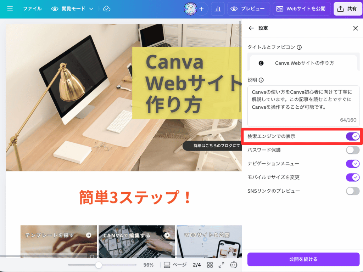Open grid view of pages
Viewport: 363px width, 272px height.
[210, 265]
